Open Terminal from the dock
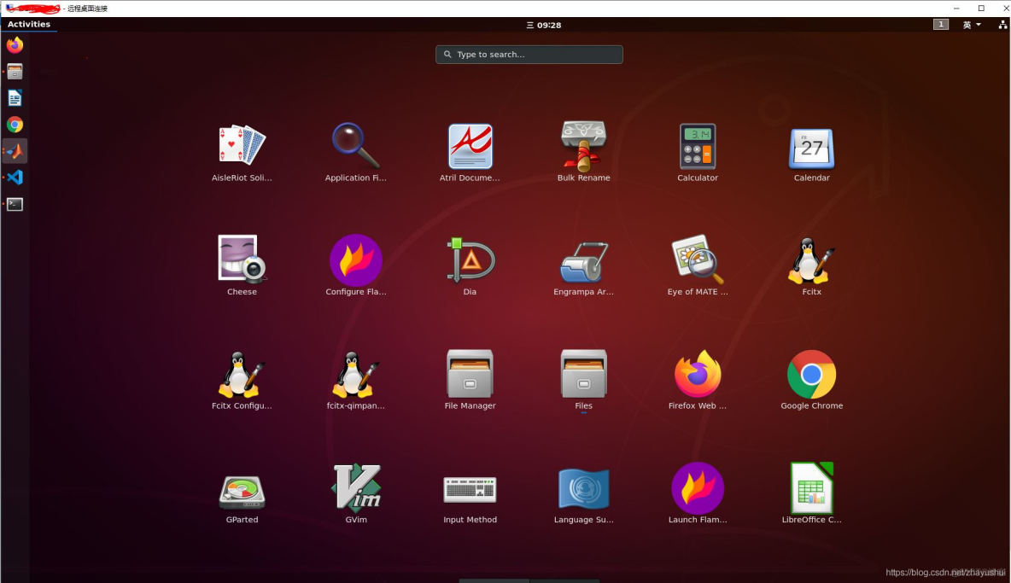This screenshot has height=583, width=1011. tap(15, 204)
